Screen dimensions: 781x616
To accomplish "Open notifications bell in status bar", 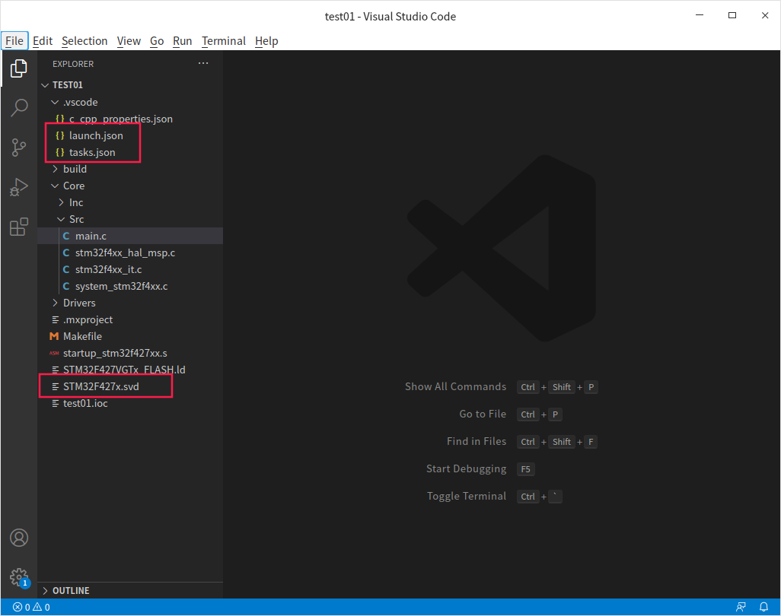I will 763,607.
